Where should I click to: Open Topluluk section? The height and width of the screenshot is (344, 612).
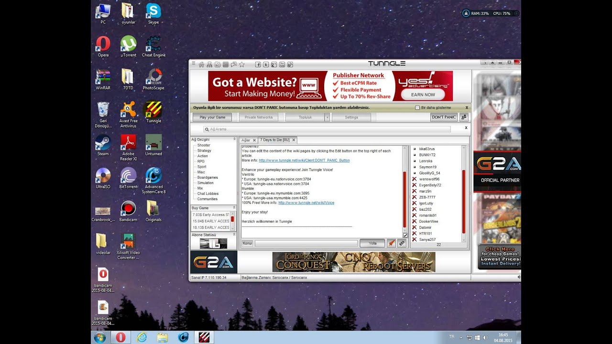coord(305,117)
